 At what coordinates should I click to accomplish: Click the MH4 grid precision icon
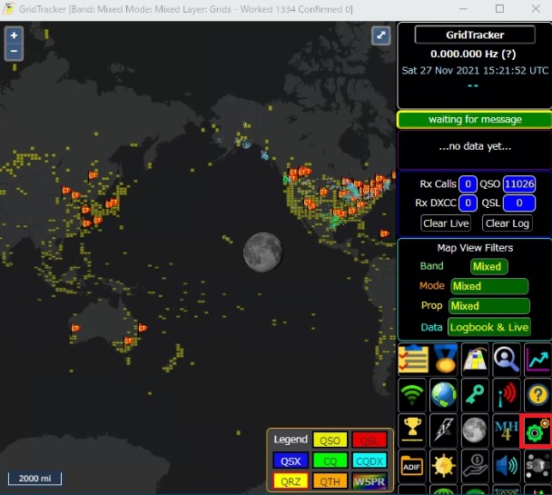pyautogui.click(x=507, y=431)
